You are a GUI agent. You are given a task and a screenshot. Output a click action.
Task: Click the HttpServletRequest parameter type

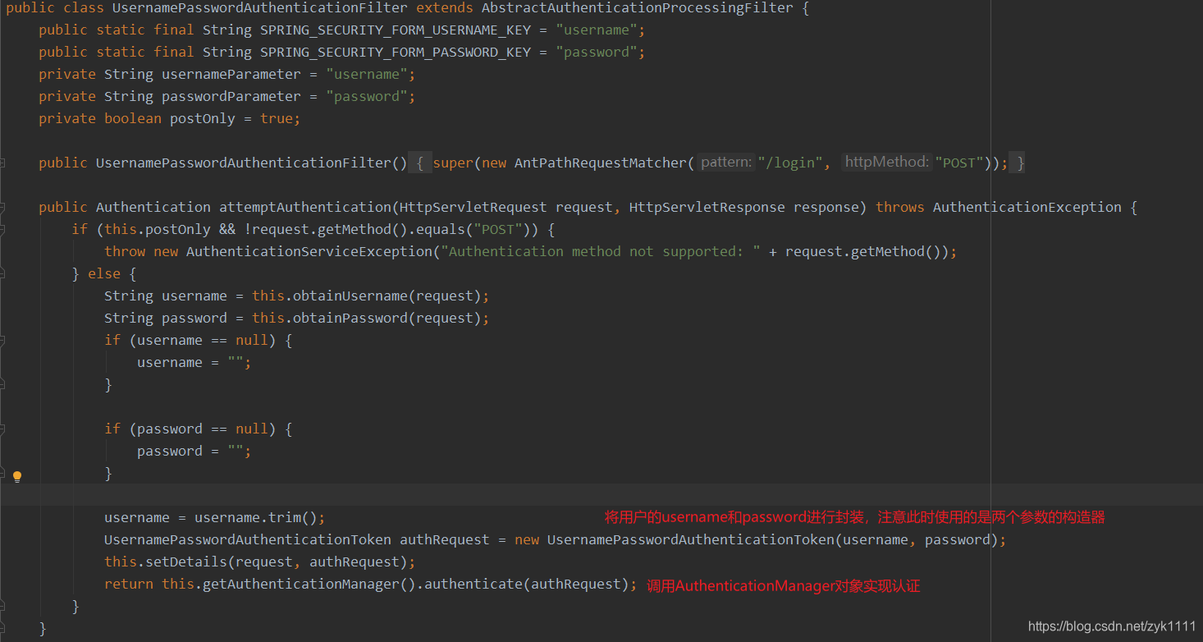click(473, 207)
